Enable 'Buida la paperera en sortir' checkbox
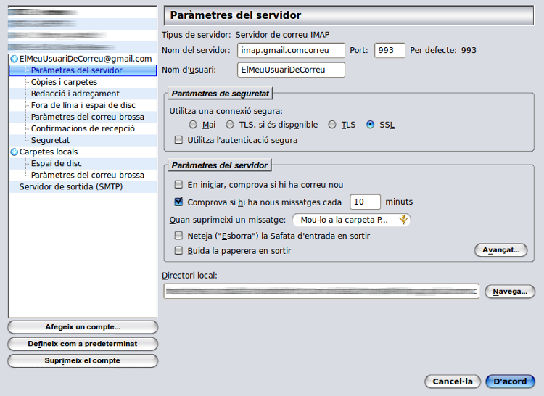Screen dimensions: 544x396 coord(179,251)
